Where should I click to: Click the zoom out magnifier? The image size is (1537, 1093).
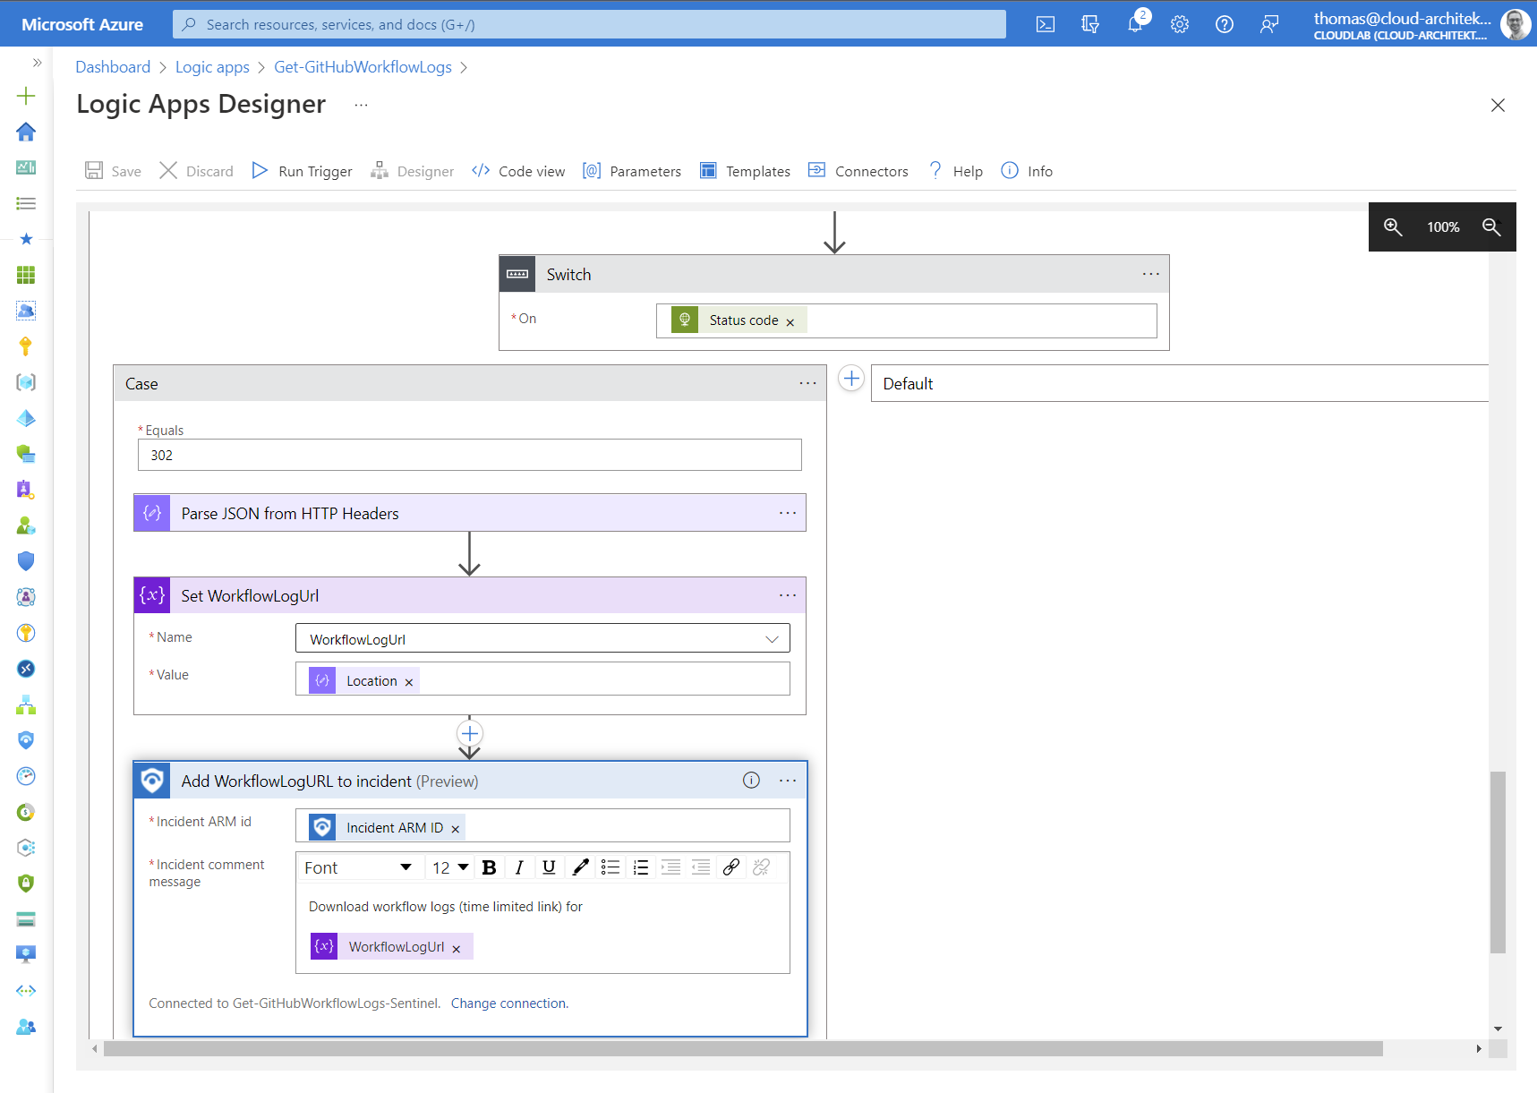(x=1491, y=226)
